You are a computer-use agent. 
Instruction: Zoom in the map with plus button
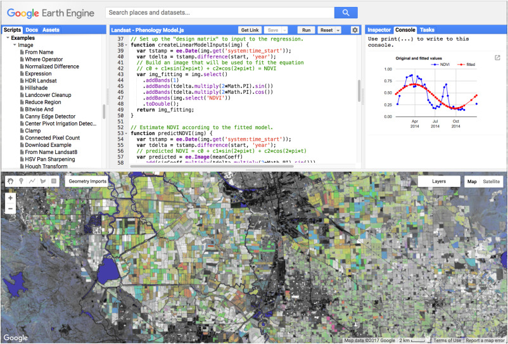(x=11, y=198)
